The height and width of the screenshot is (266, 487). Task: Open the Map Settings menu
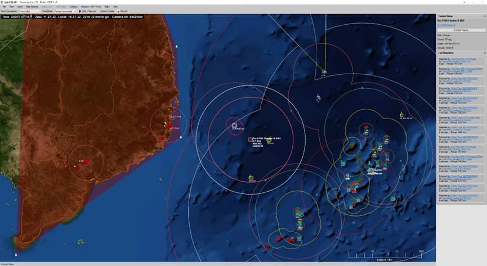pyautogui.click(x=32, y=7)
